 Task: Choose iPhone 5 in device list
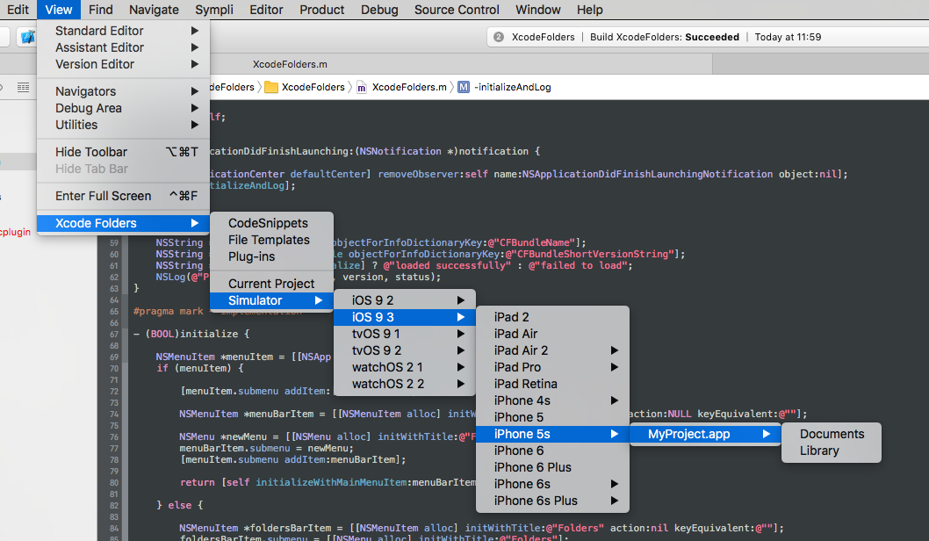click(553, 416)
